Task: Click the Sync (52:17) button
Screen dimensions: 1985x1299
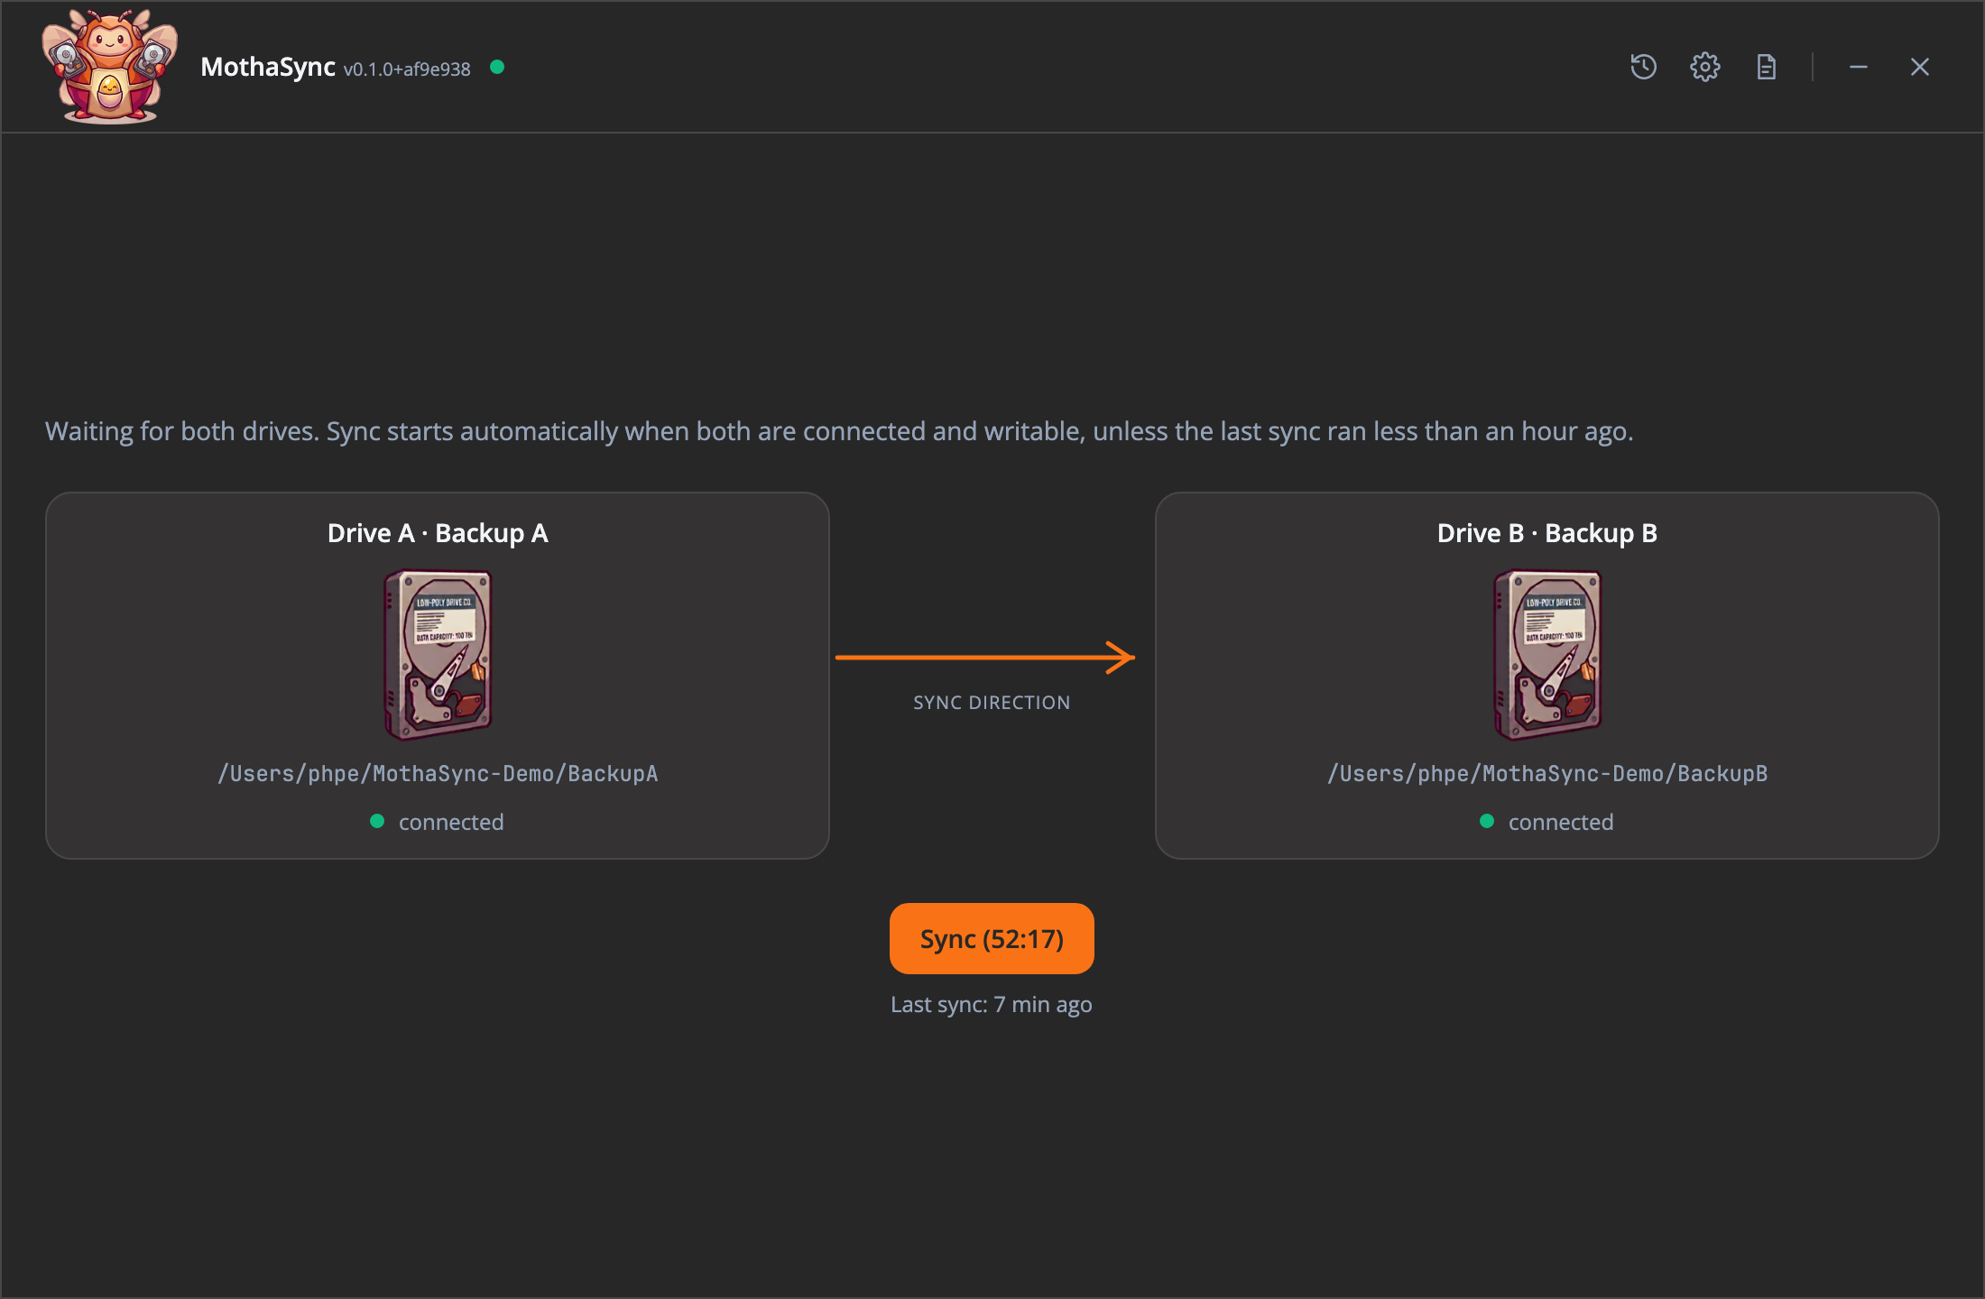Action: (x=992, y=938)
